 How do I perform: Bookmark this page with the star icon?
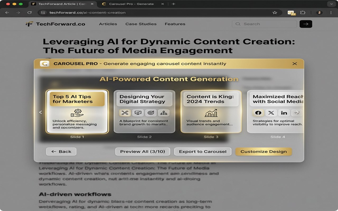275,13
